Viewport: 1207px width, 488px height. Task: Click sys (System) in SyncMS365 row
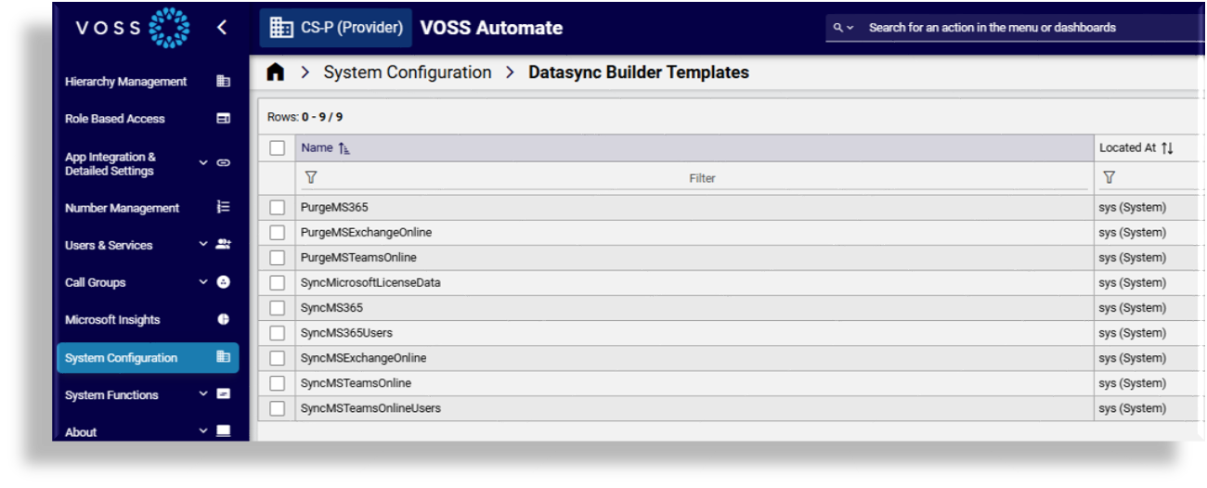[x=1132, y=308]
